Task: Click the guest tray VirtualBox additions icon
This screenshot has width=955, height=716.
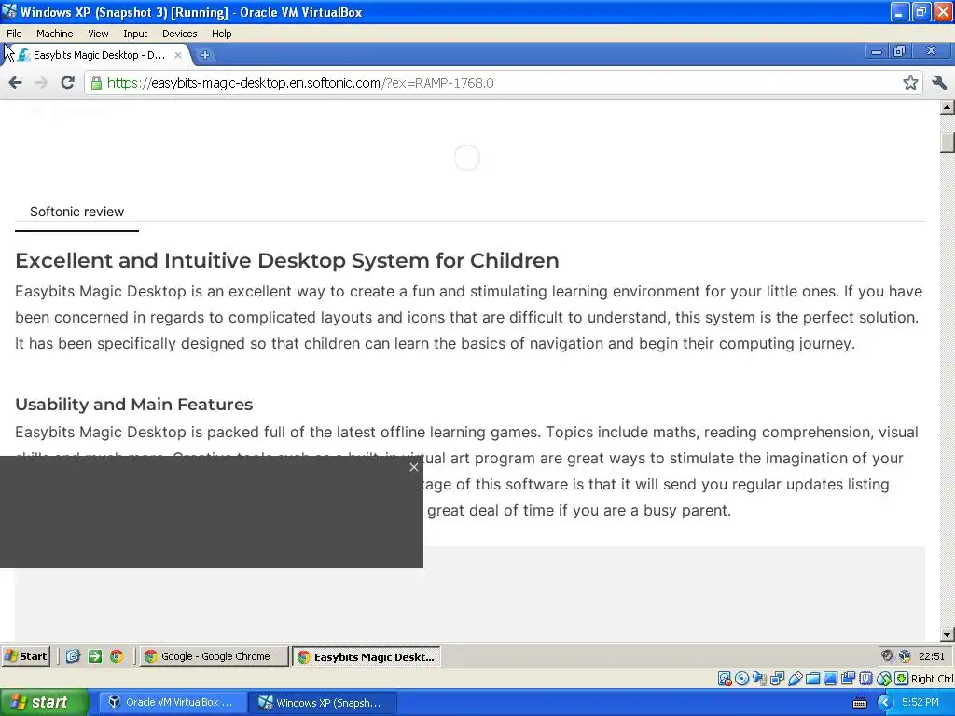Action: click(905, 655)
